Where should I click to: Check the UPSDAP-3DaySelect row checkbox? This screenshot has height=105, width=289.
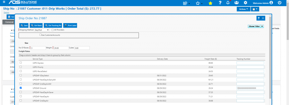click(x=21, y=75)
